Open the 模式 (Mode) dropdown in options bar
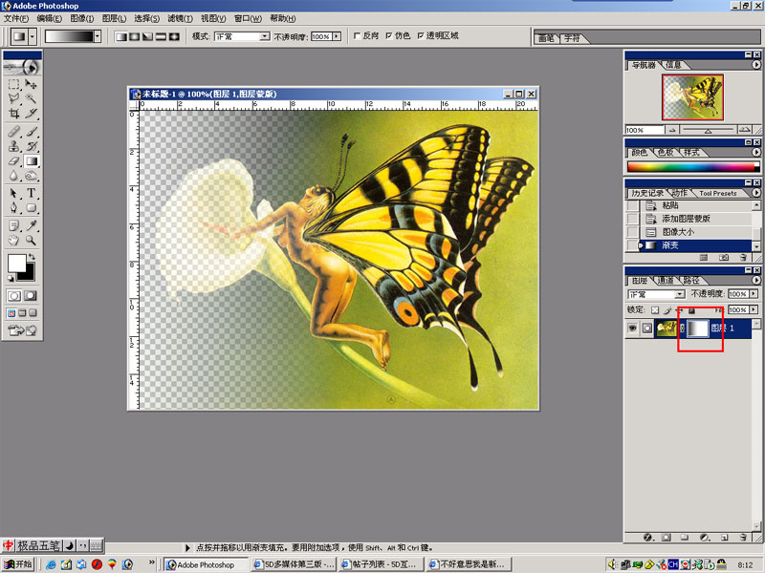Screen dimensions: 765x573 point(265,36)
